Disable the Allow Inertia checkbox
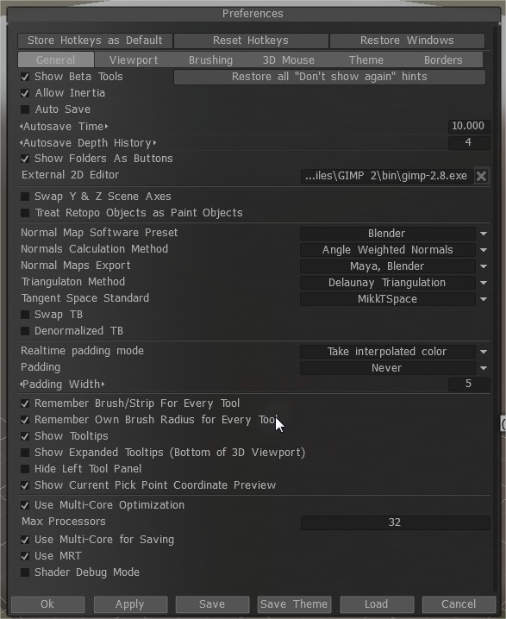 tap(25, 94)
